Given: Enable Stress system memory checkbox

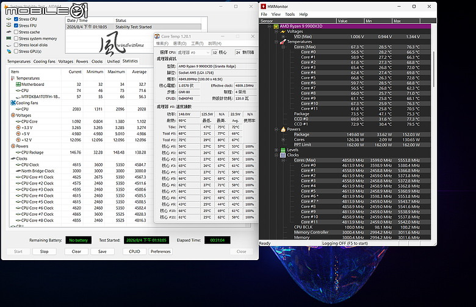Looking at the screenshot, I should (16, 38).
